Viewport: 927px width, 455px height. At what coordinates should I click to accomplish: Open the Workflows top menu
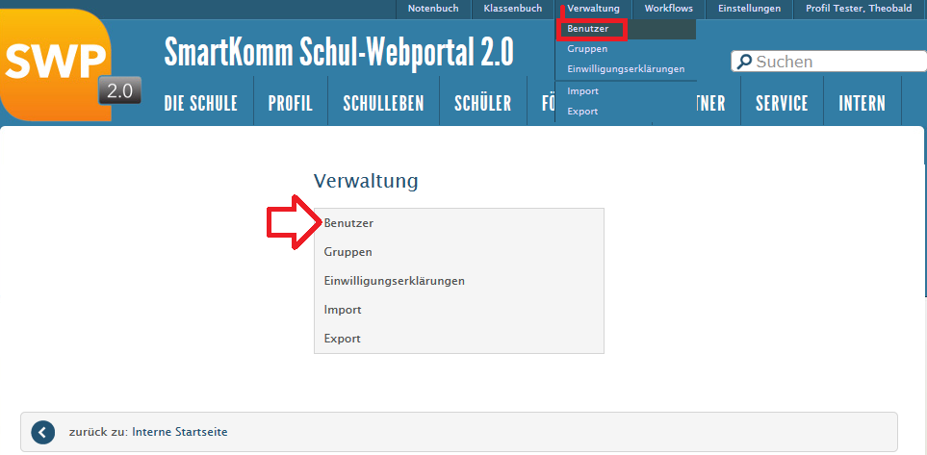(669, 9)
